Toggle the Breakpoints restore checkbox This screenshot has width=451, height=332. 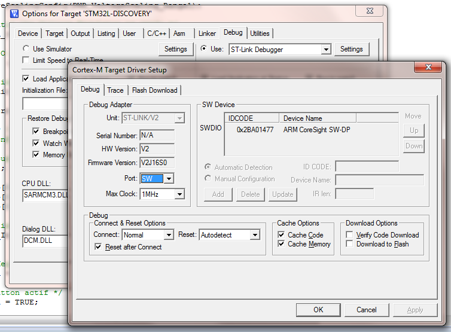tap(36, 131)
